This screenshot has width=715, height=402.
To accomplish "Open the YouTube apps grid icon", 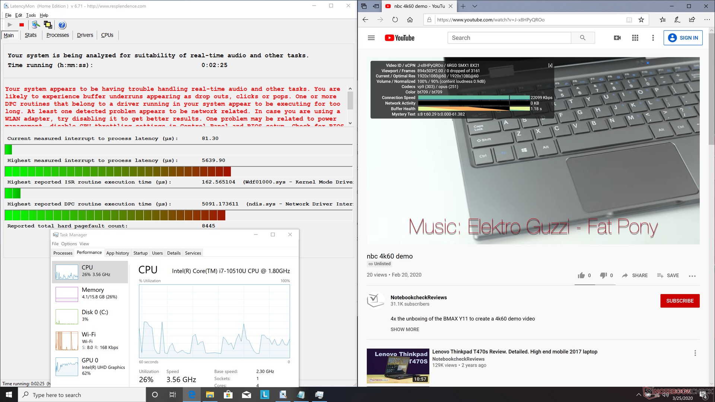I will tap(635, 38).
